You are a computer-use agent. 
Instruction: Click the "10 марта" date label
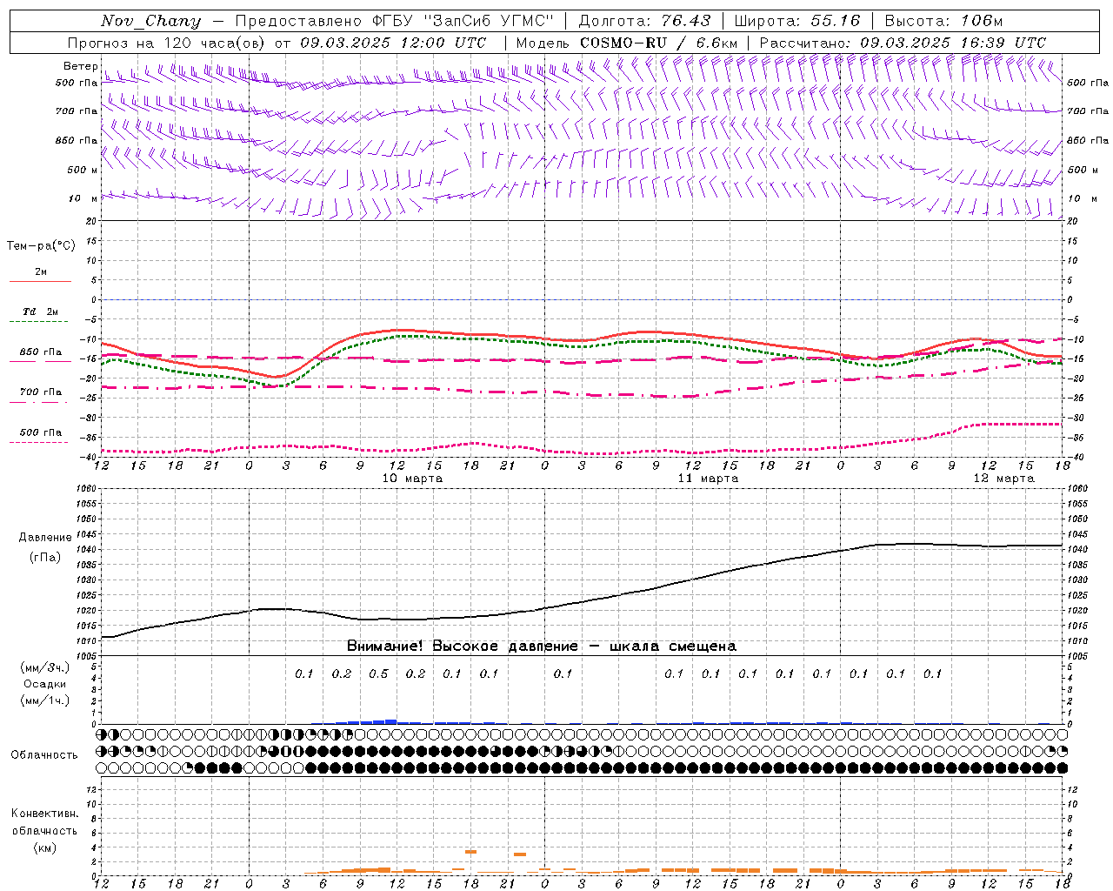point(413,479)
